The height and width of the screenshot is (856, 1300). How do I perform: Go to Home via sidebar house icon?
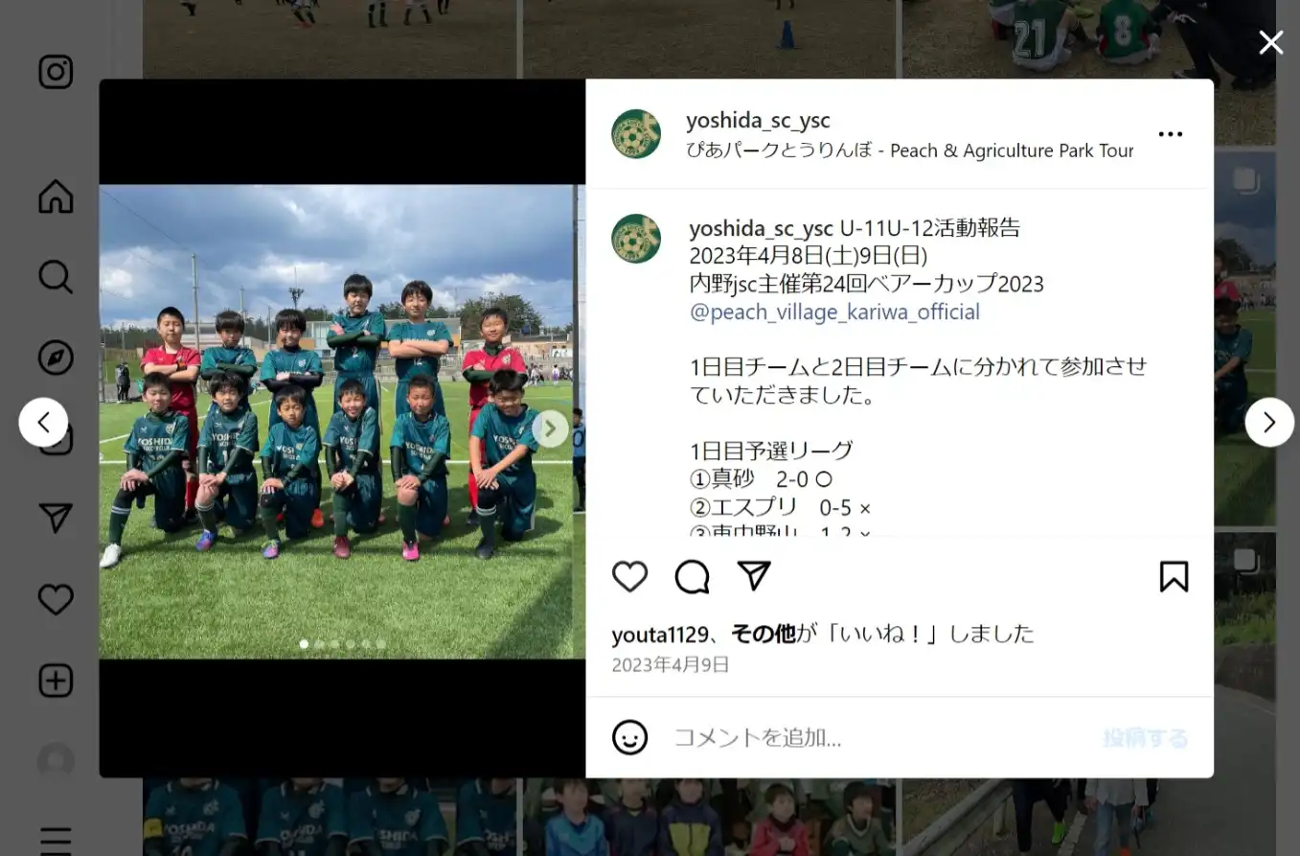(56, 196)
